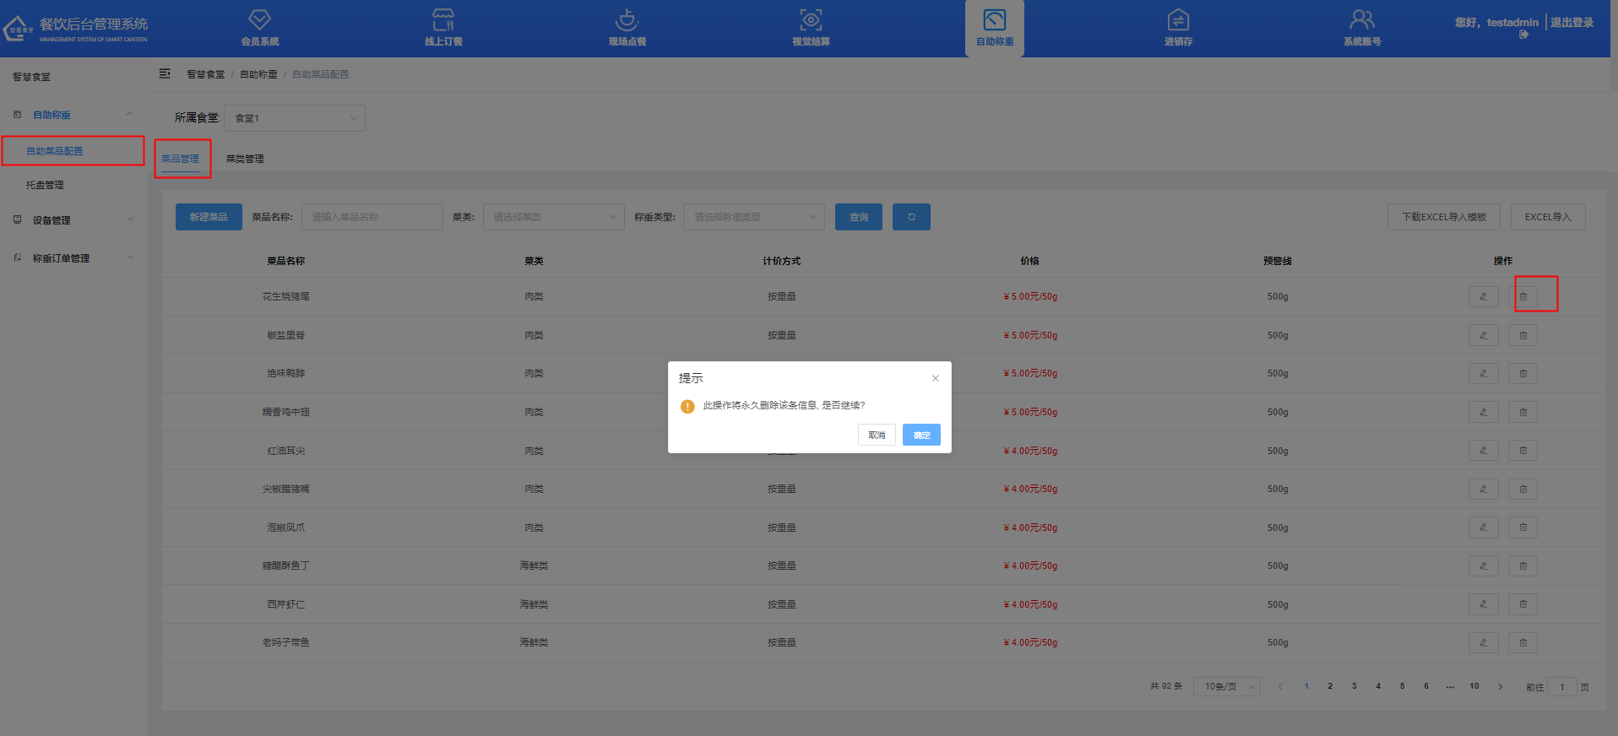Viewport: 1618px width, 736px height.
Task: Click the edit icon for 椒盐里脊
Action: pos(1483,335)
